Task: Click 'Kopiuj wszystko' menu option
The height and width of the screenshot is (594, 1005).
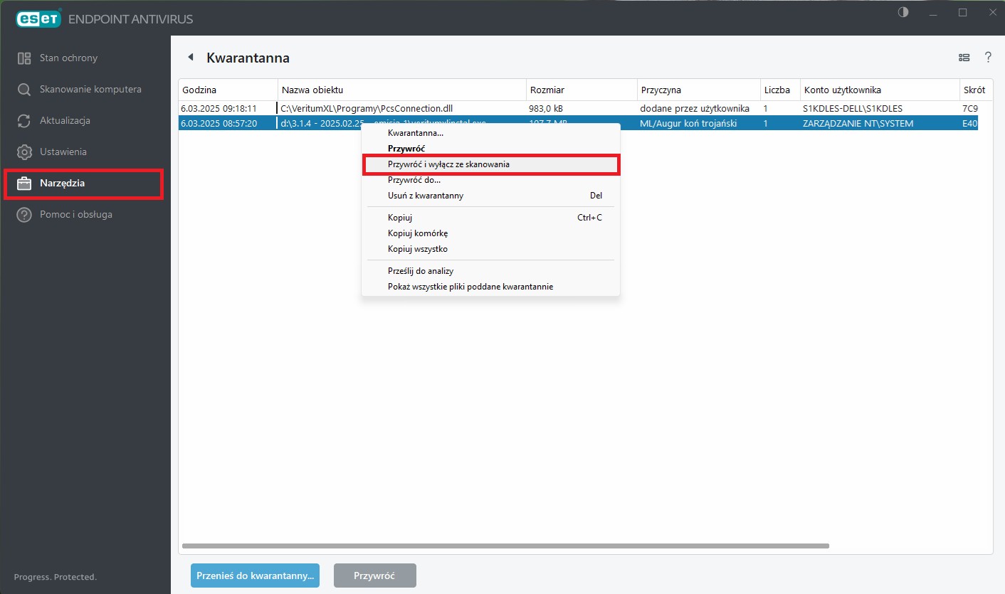Action: pos(418,249)
